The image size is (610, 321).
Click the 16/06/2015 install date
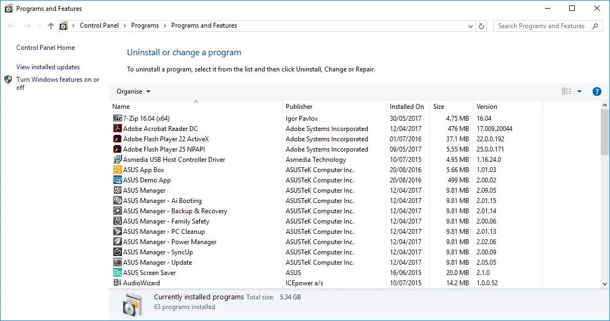(406, 272)
